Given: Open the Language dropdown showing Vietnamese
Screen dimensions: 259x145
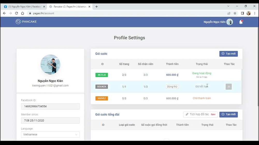Looking at the screenshot, I should click(50, 134).
